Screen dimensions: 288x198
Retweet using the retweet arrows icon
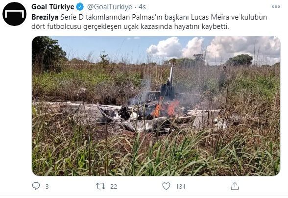[101, 186]
